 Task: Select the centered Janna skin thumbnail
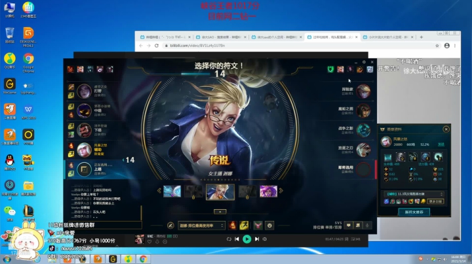tap(220, 191)
